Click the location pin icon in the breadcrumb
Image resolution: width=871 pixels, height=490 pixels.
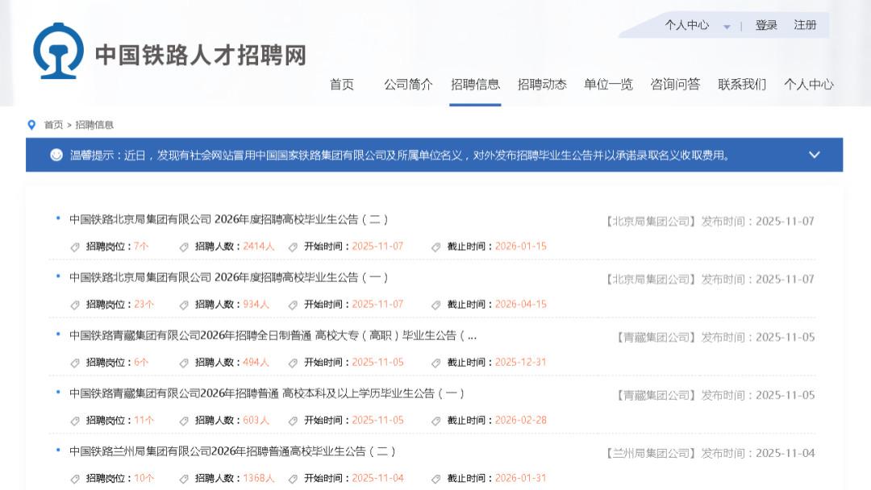31,123
